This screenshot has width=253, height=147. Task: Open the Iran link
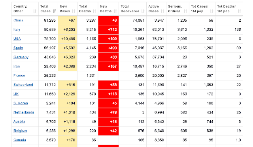coord(17,66)
